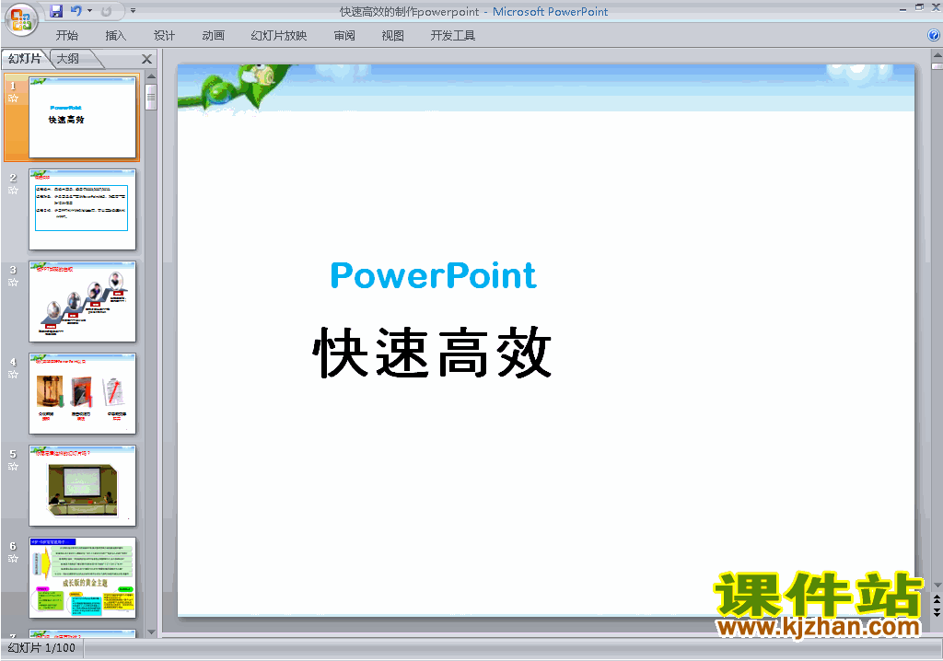Open Customize Quick Access Toolbar dropdown
The image size is (943, 661).
(133, 11)
